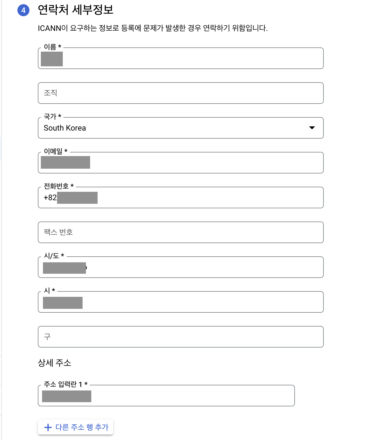Click the step 4 circle icon
Screen dimensions: 373x440
[x=23, y=11]
